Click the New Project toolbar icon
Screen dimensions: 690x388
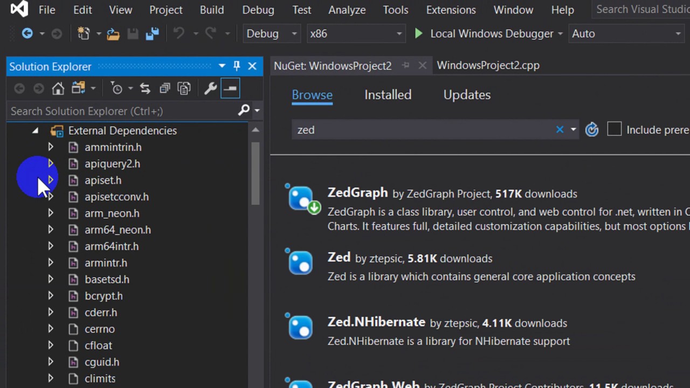click(x=84, y=33)
